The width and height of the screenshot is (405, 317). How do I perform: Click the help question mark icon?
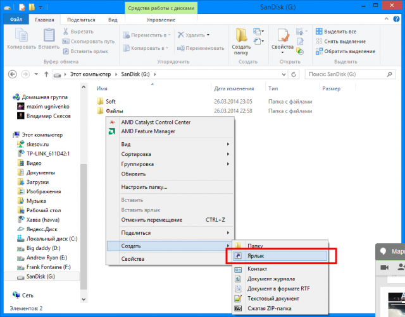(x=396, y=19)
